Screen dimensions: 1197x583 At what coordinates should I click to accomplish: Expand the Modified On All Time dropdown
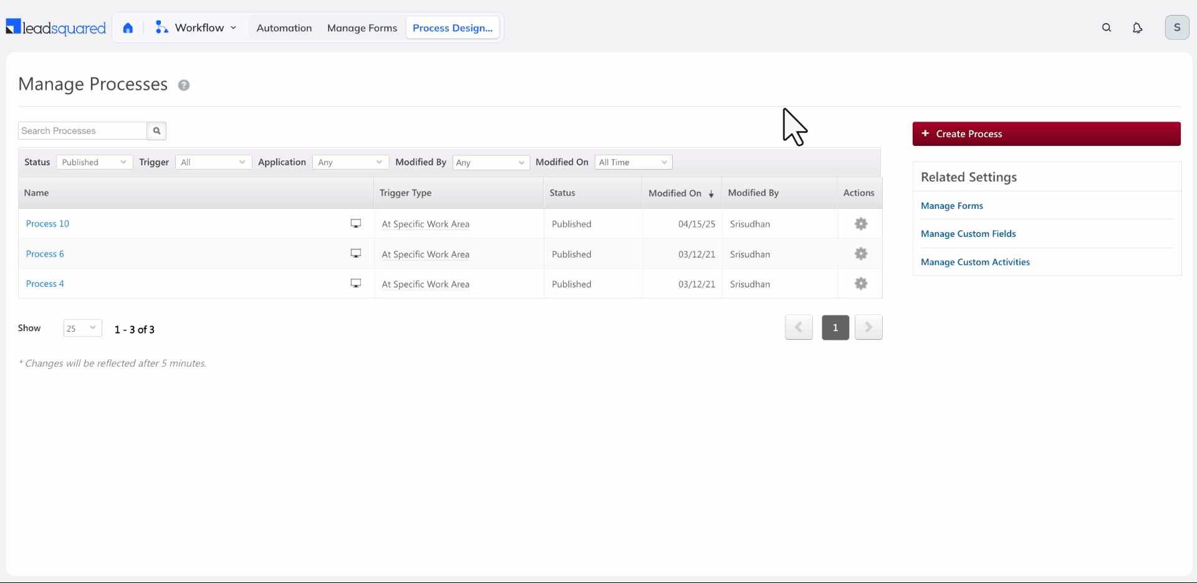633,162
